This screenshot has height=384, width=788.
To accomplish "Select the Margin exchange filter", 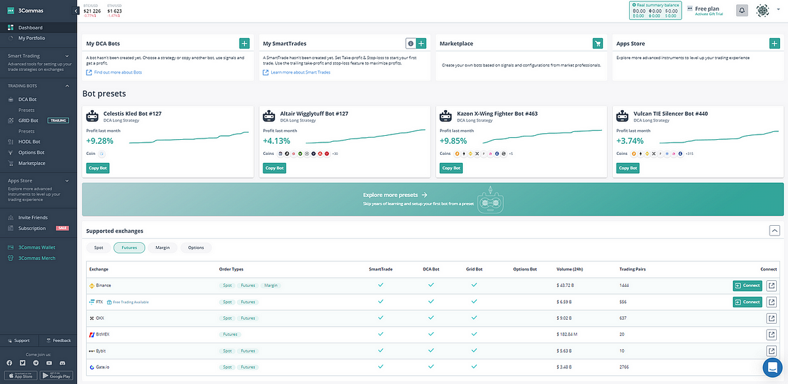I will coord(162,247).
